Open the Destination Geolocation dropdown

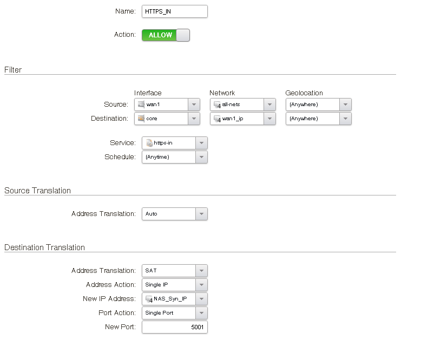[346, 119]
